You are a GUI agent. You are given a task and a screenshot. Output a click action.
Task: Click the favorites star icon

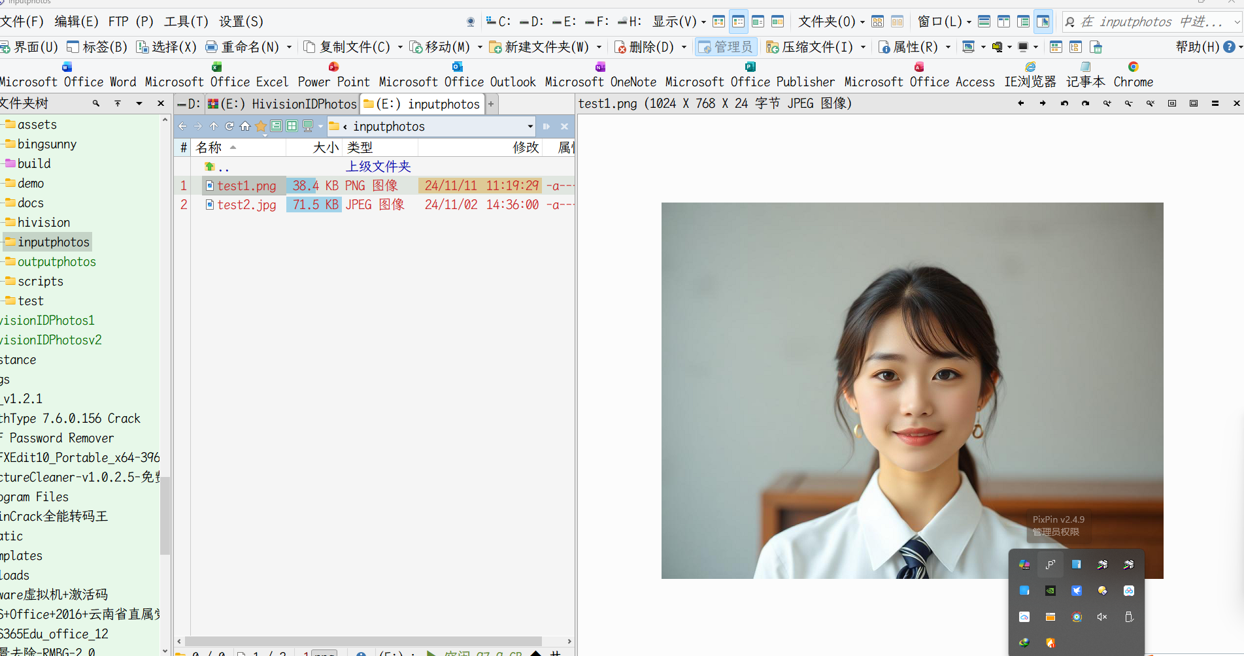tap(261, 126)
